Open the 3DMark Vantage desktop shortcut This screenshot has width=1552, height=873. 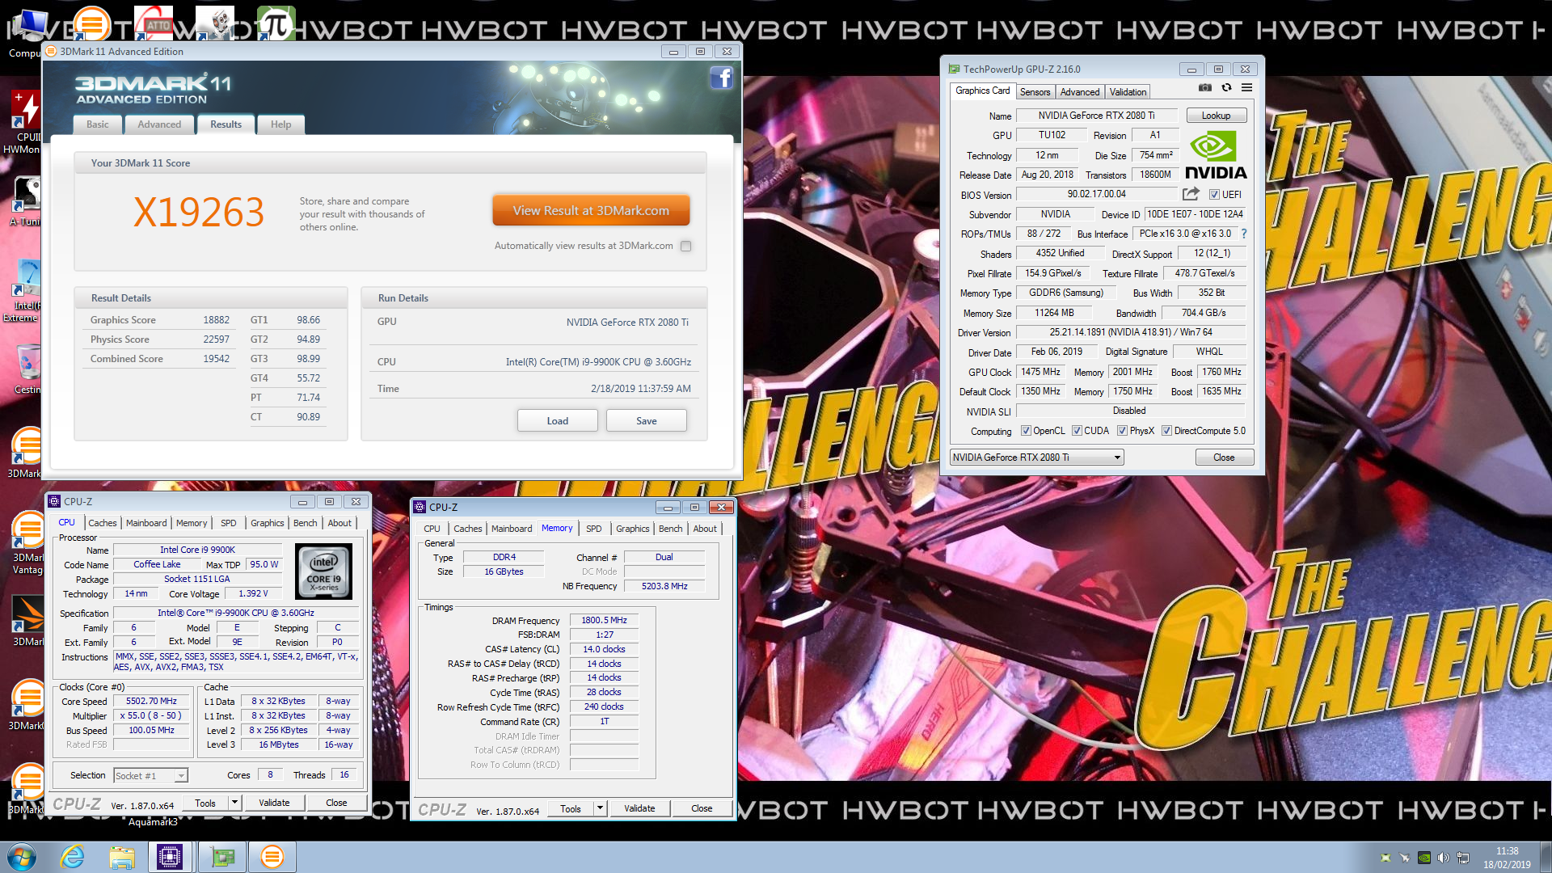pos(27,543)
